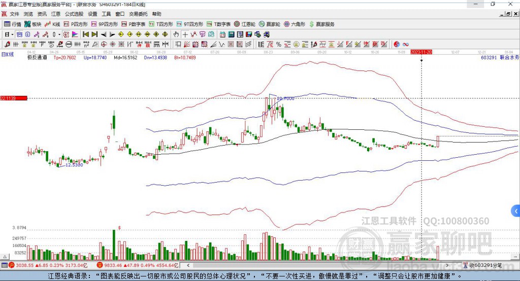The width and height of the screenshot is (520, 281).
Task: Click the Tp=20.7602 indicator value
Action: [64, 57]
